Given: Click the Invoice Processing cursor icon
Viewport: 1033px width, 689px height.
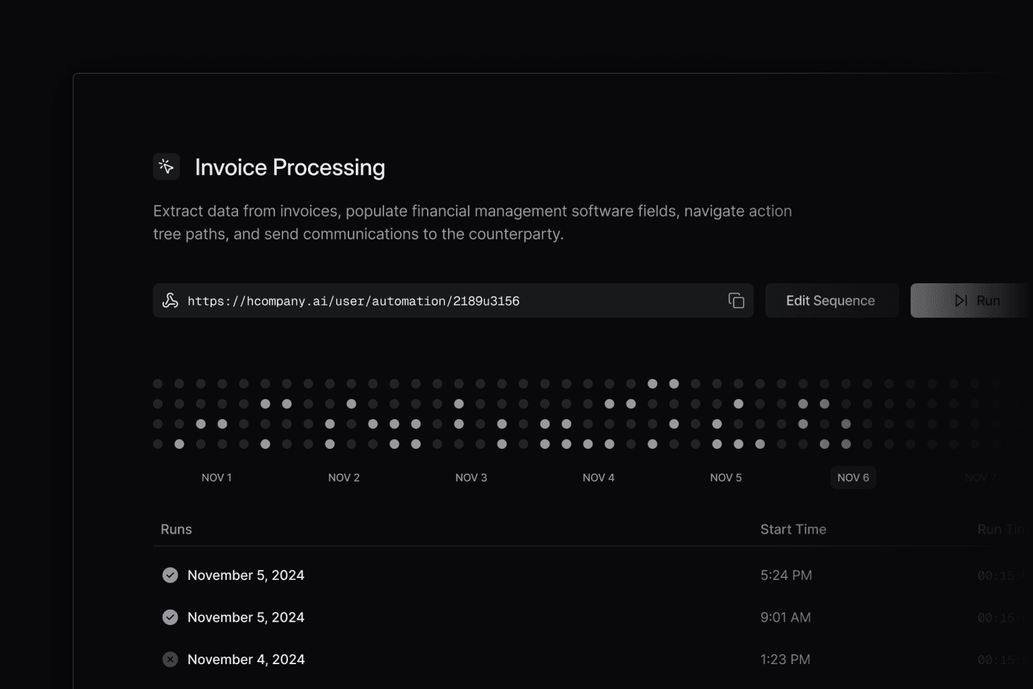Looking at the screenshot, I should point(166,167).
